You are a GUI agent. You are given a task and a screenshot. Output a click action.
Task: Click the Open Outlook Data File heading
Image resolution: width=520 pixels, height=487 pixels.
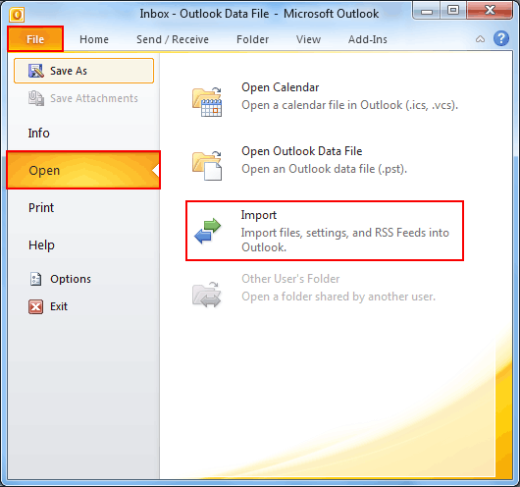tap(302, 151)
